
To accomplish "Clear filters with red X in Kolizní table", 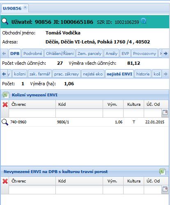I will (x=5, y=105).
